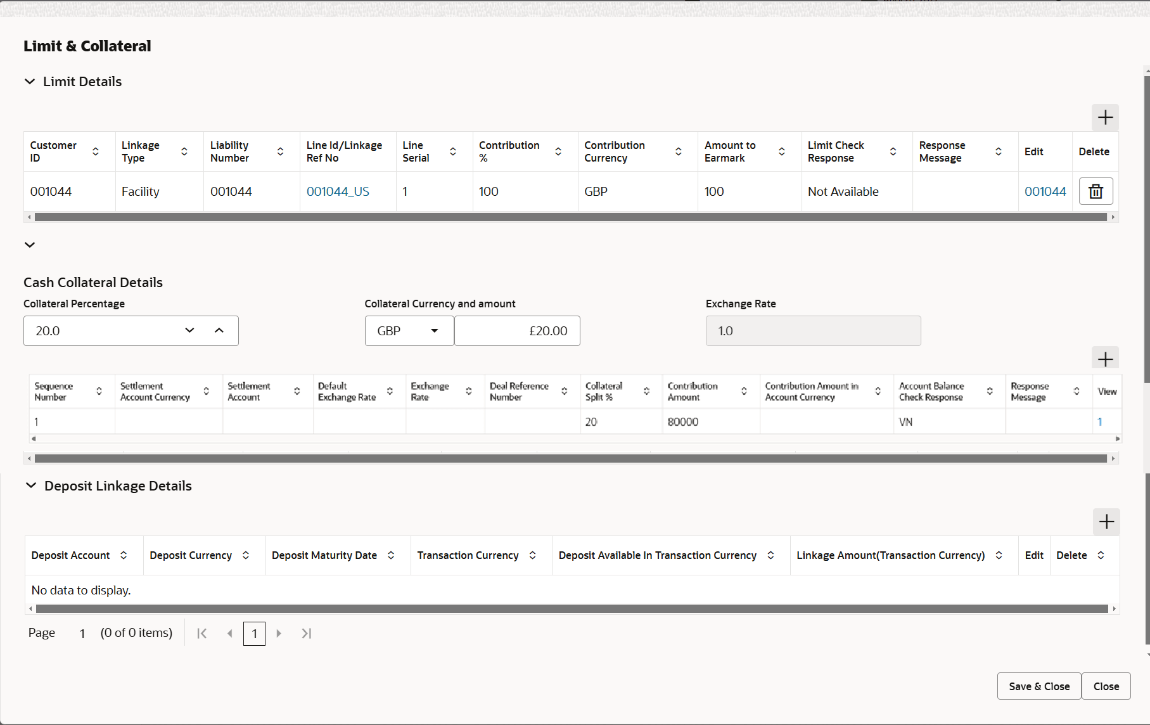Sort by Linkage Type column
Image resolution: width=1150 pixels, height=725 pixels.
(184, 151)
